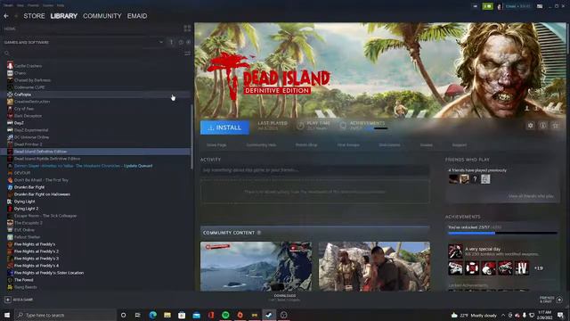Open the Steam menu in the menu bar
The image size is (570, 321).
point(8,5)
